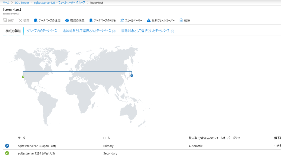281x160 pixels.
Task: Click the trash can delete icon
Action: (181, 20)
